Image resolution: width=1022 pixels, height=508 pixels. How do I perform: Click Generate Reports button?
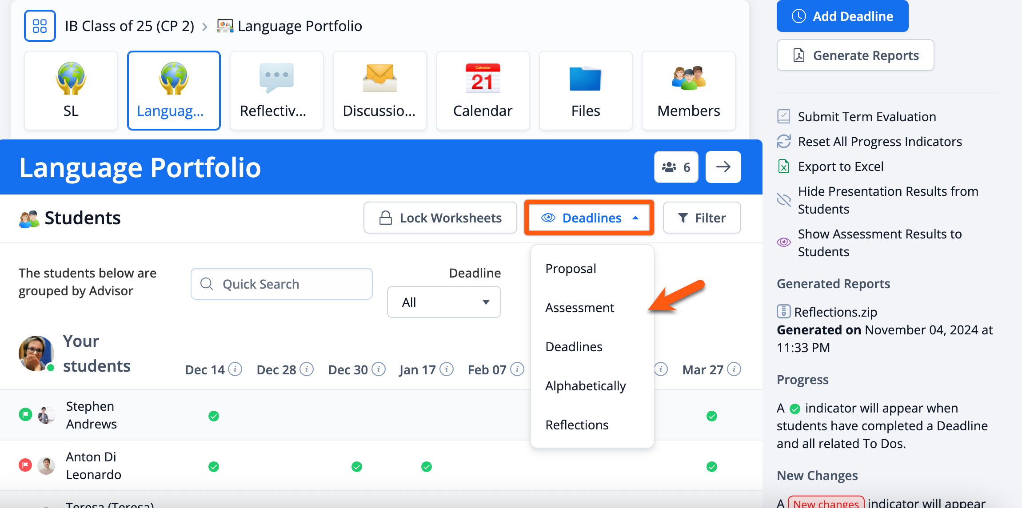coord(855,56)
